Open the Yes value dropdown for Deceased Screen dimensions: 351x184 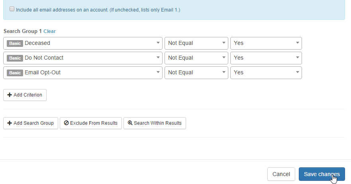[266, 43]
